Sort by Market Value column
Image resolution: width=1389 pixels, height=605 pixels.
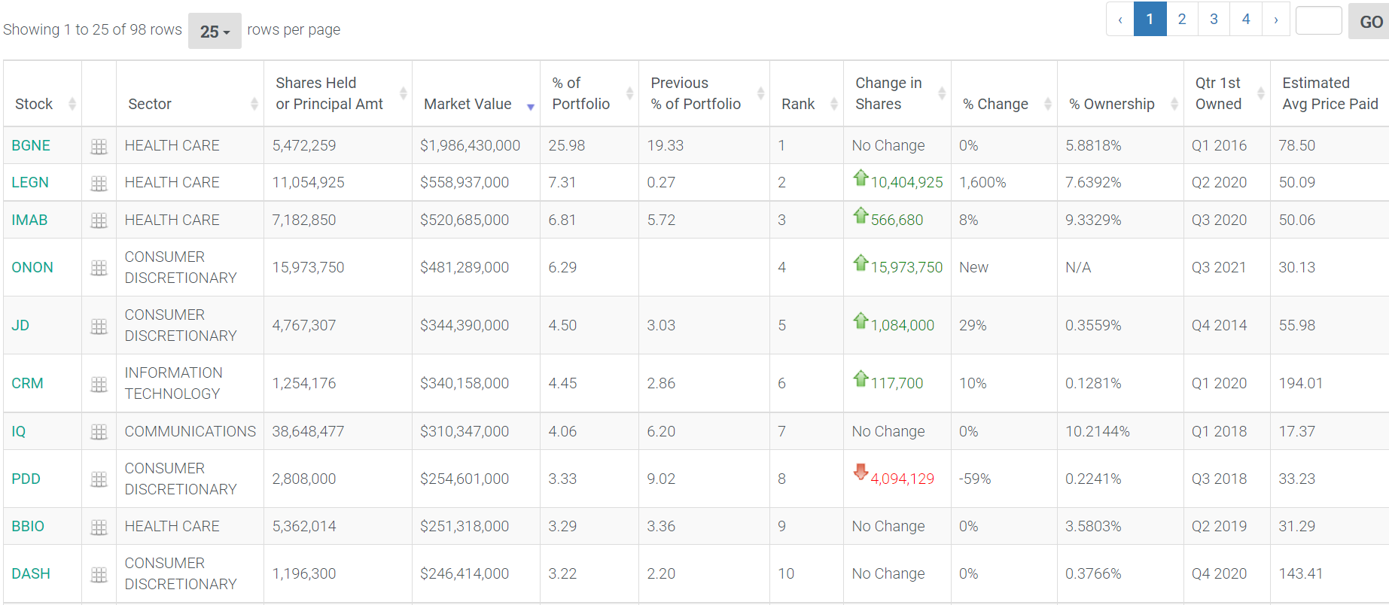(x=468, y=104)
